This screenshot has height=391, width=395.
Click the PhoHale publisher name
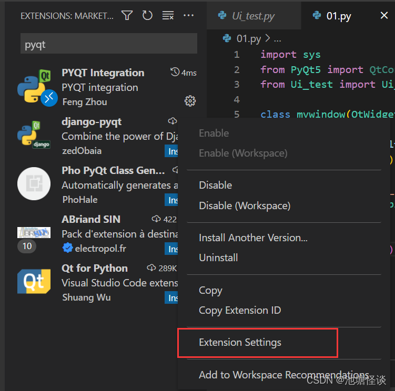click(80, 200)
